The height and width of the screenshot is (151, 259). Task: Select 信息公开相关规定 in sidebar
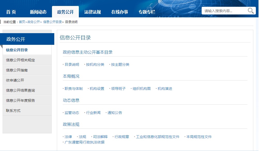point(20,60)
